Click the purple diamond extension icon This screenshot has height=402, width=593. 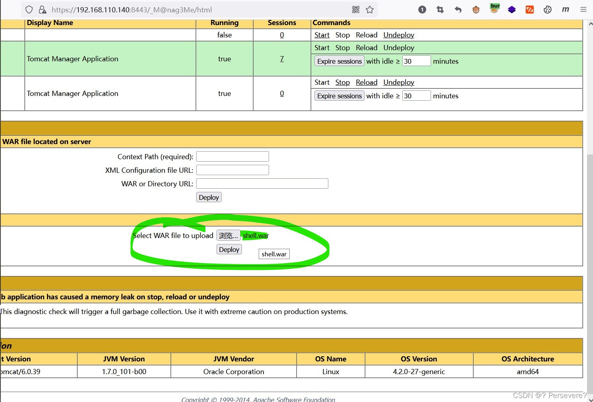click(512, 10)
